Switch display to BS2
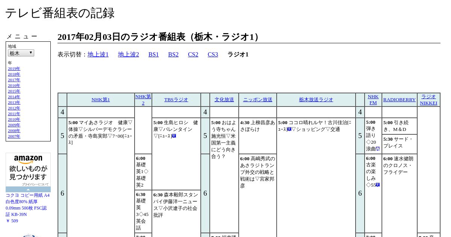 pos(173,55)
